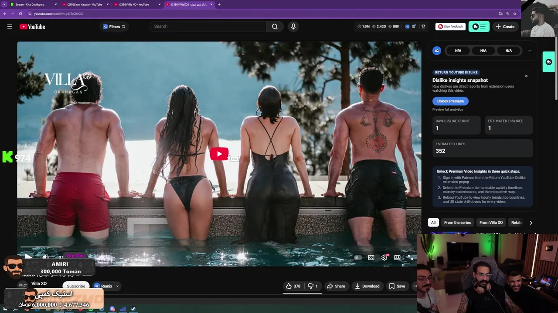Toggle the autoplay switch in the player
Viewport: 558px width, 313px height.
pyautogui.click(x=357, y=257)
